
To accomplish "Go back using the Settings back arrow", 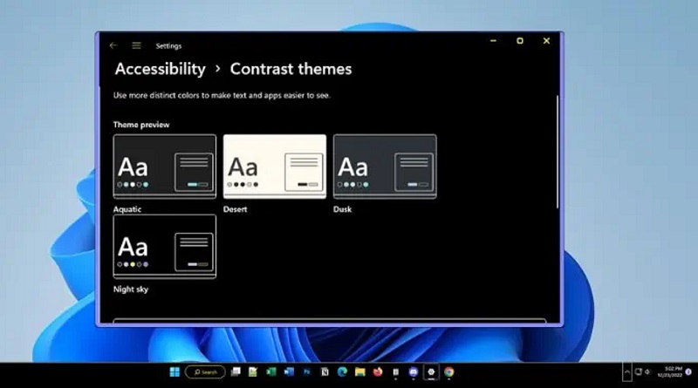I will point(113,45).
